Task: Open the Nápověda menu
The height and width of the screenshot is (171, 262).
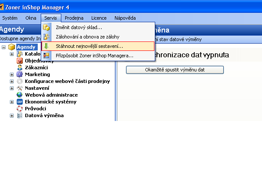Action: pos(125,18)
